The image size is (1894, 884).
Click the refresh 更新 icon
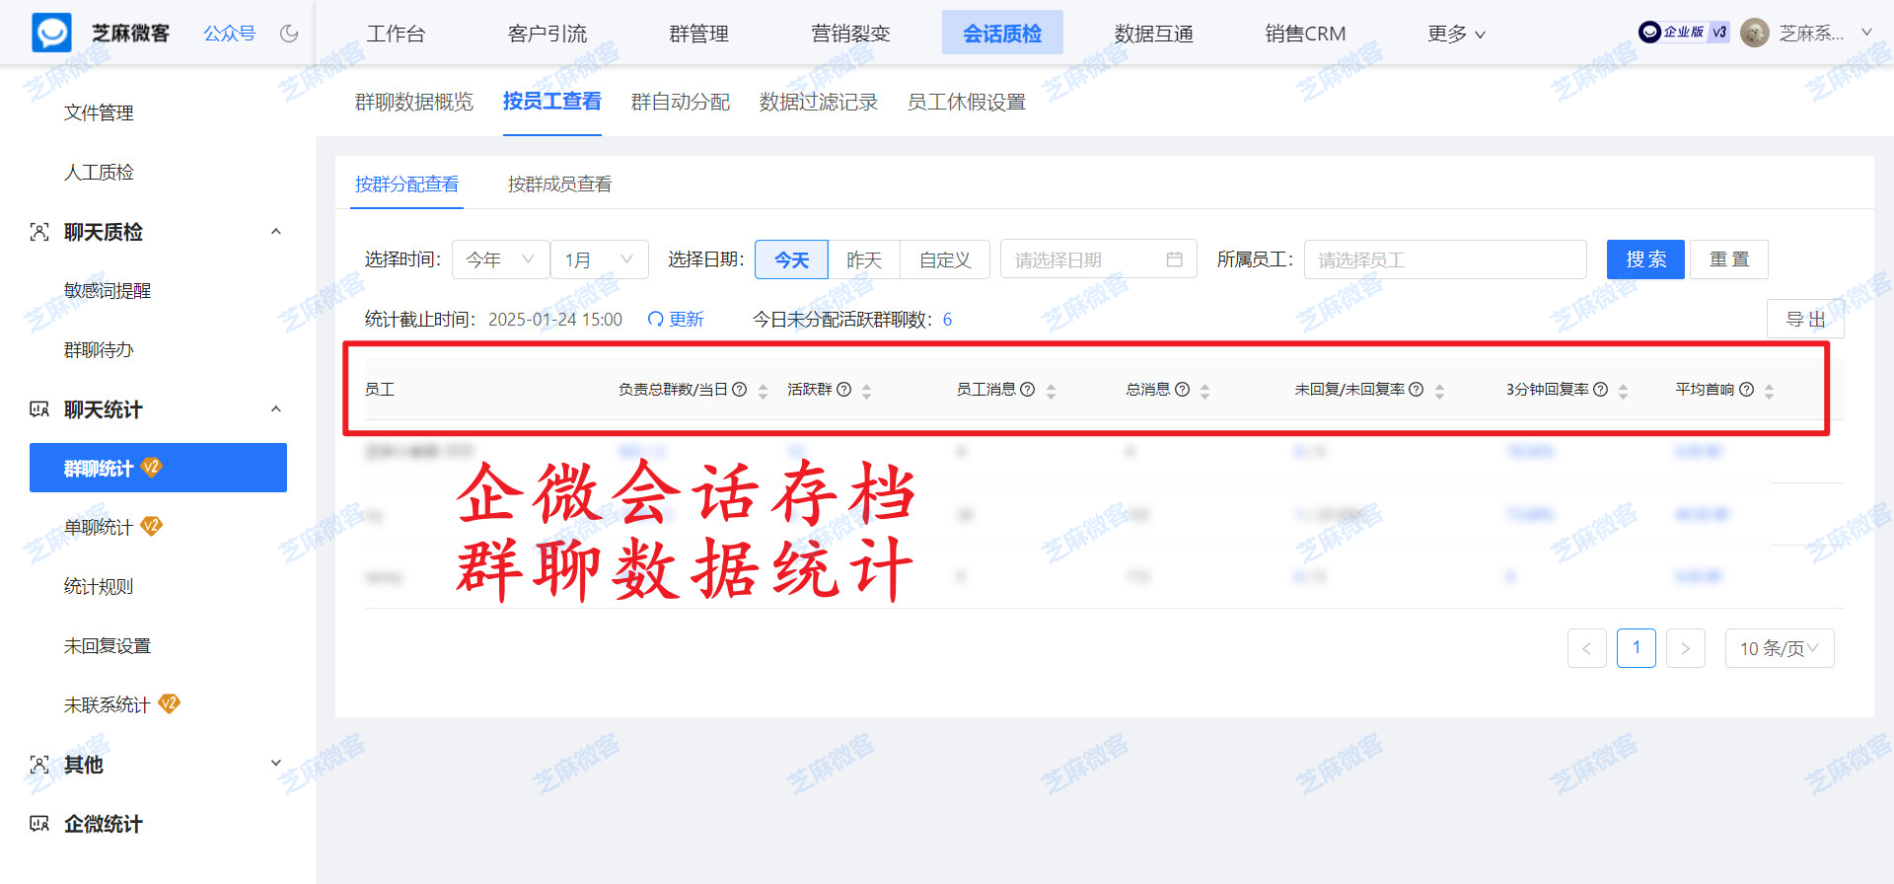pos(655,319)
